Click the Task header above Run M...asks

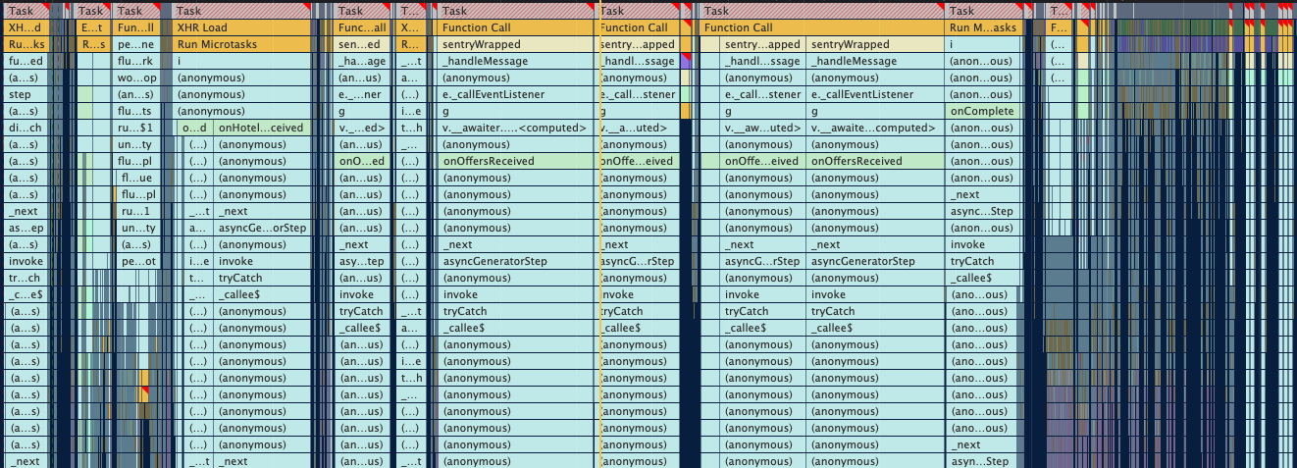pyautogui.click(x=983, y=11)
